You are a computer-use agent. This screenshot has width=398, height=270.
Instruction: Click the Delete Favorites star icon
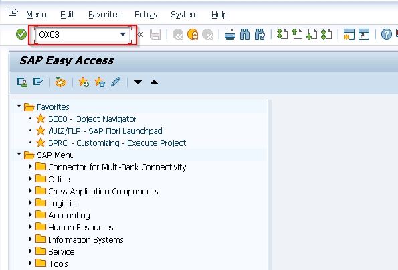(100, 82)
